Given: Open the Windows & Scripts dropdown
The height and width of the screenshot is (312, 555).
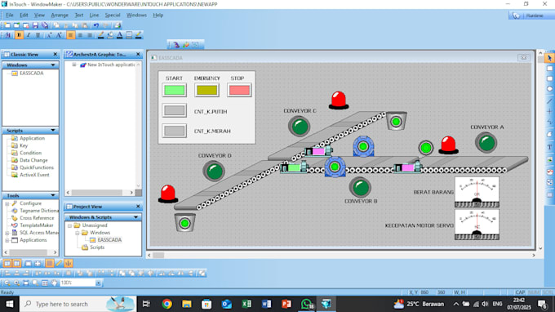Looking at the screenshot, I should coord(136,217).
